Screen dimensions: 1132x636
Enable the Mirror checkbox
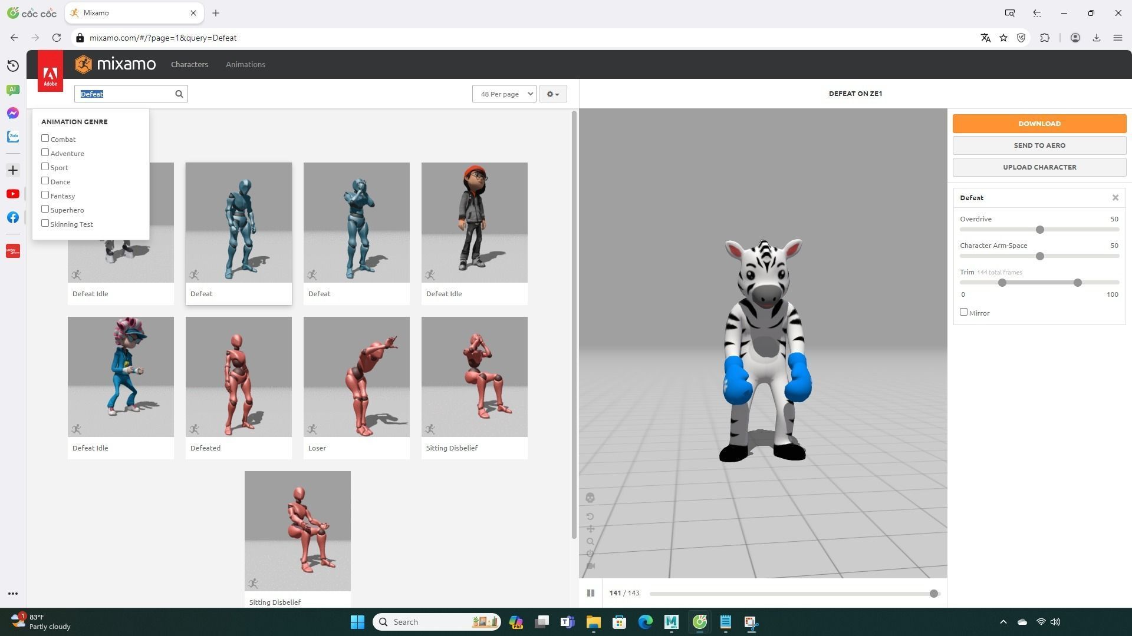pyautogui.click(x=963, y=312)
